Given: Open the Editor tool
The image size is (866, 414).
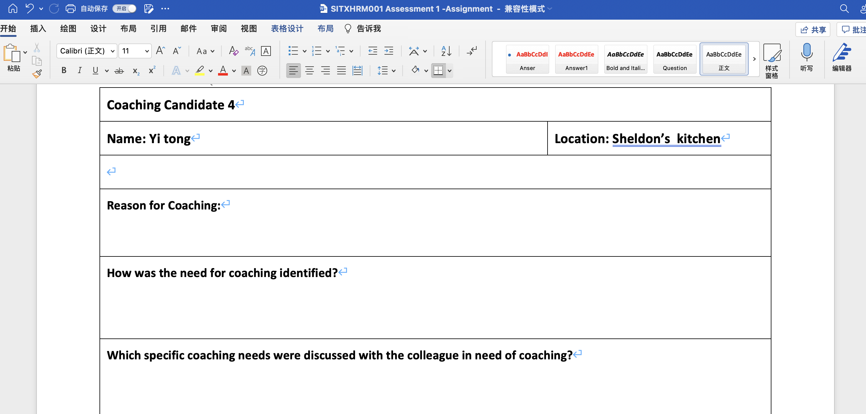Looking at the screenshot, I should [842, 57].
